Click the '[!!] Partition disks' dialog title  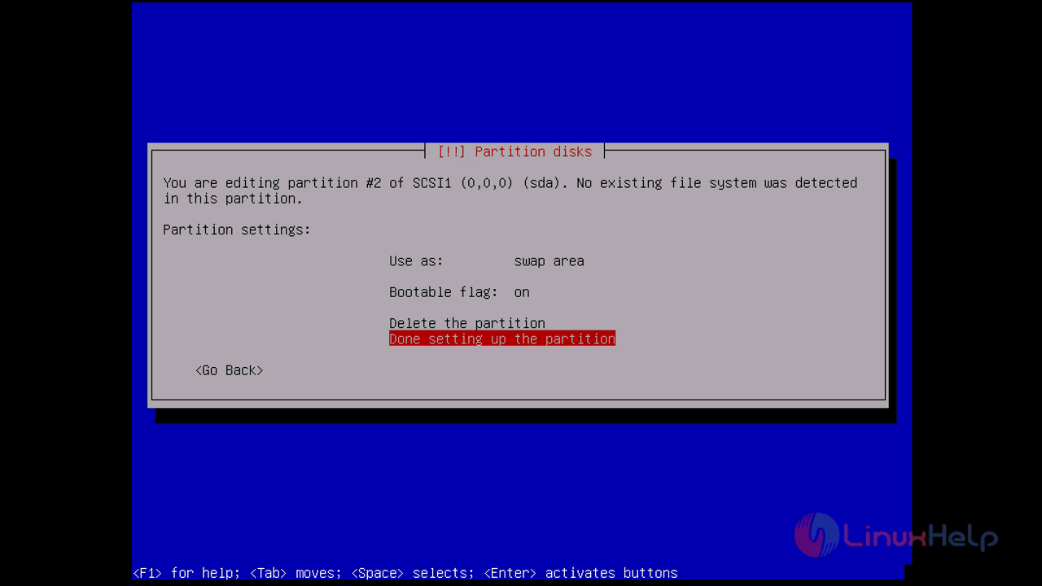(x=514, y=151)
